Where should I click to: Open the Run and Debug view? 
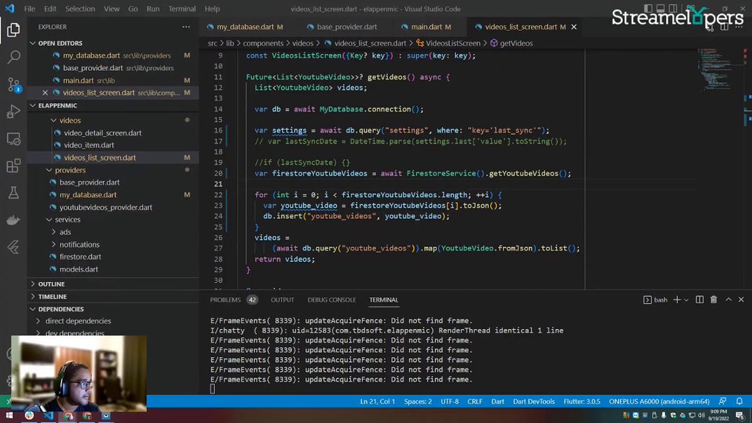[14, 112]
